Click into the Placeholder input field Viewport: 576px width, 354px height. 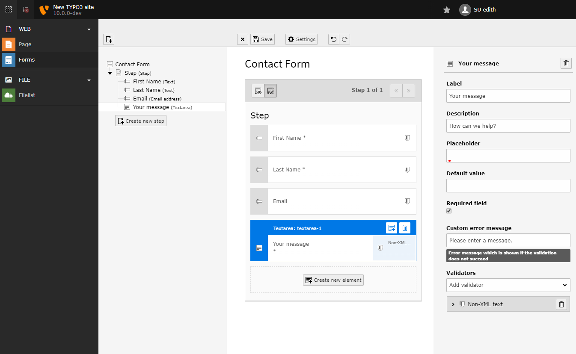coord(508,156)
